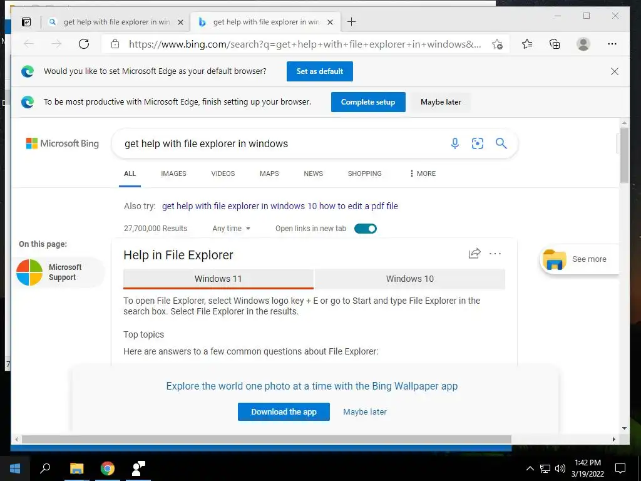Switch to the Windows 10 help tab
641x481 pixels.
point(410,279)
